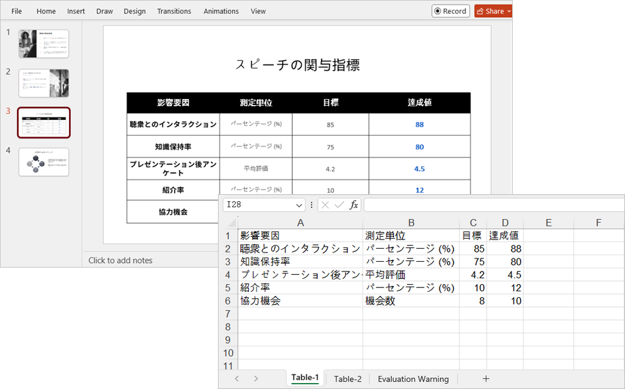Click the slide title スピーチの関与指標
Image resolution: width=625 pixels, height=389 pixels.
tap(297, 64)
